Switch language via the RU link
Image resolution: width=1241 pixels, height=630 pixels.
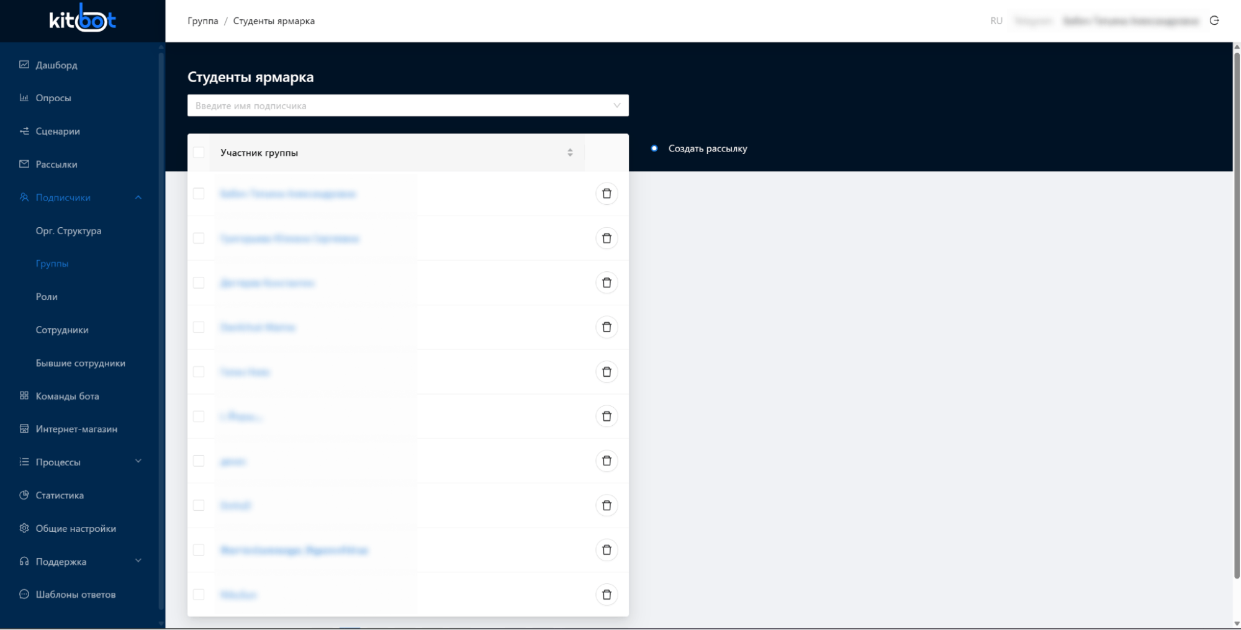tap(996, 21)
